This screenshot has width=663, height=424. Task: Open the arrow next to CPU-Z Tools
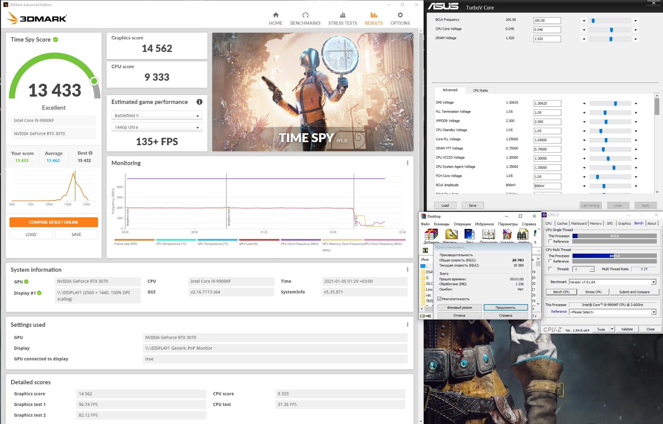(x=612, y=329)
